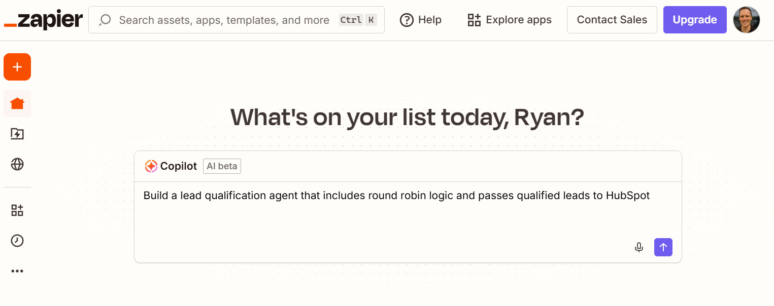774x306 pixels.
Task: Open Interfaces via the globe sidebar icon
Action: (x=17, y=164)
